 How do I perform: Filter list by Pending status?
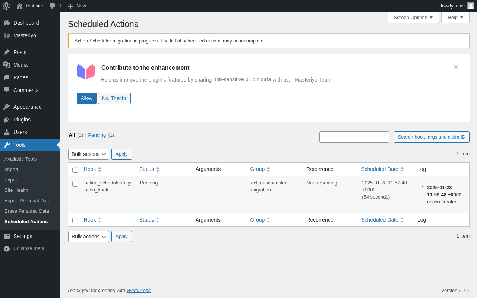tap(97, 135)
